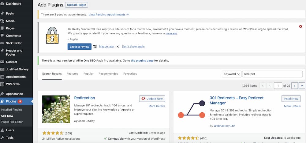Click the WebFactory Ltd author link
306x143 pixels.
pyautogui.click(x=224, y=126)
